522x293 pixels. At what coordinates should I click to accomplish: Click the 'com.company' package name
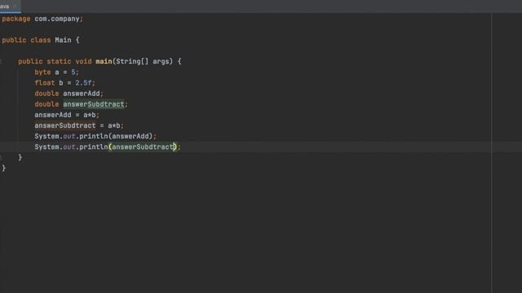(x=57, y=19)
